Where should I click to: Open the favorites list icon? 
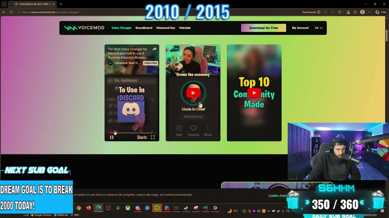tap(355, 12)
